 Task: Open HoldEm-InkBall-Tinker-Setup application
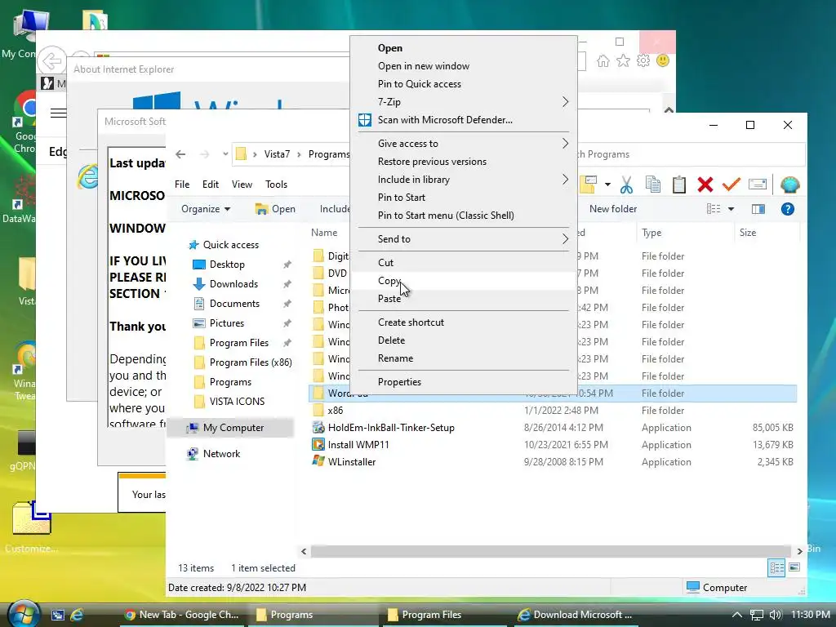391,428
